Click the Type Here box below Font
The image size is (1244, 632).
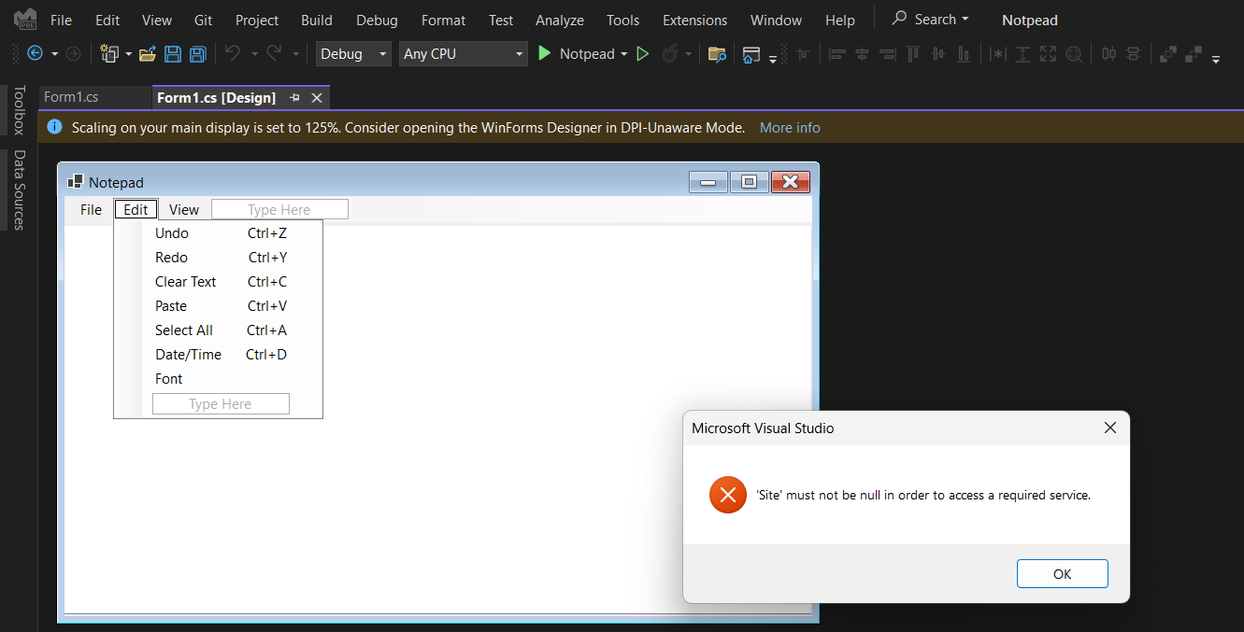(x=221, y=403)
